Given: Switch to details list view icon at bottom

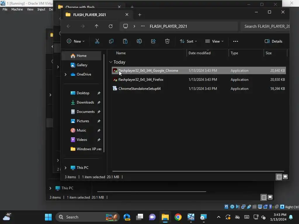Looking at the screenshot, I should [x=279, y=177].
